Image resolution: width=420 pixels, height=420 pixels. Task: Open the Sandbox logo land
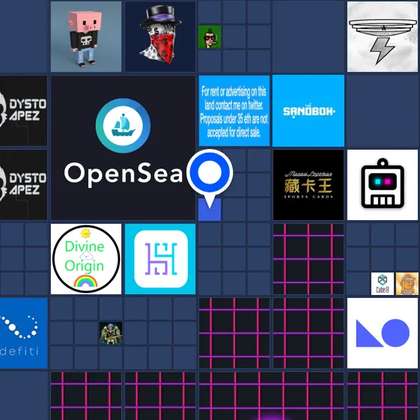[x=308, y=111]
